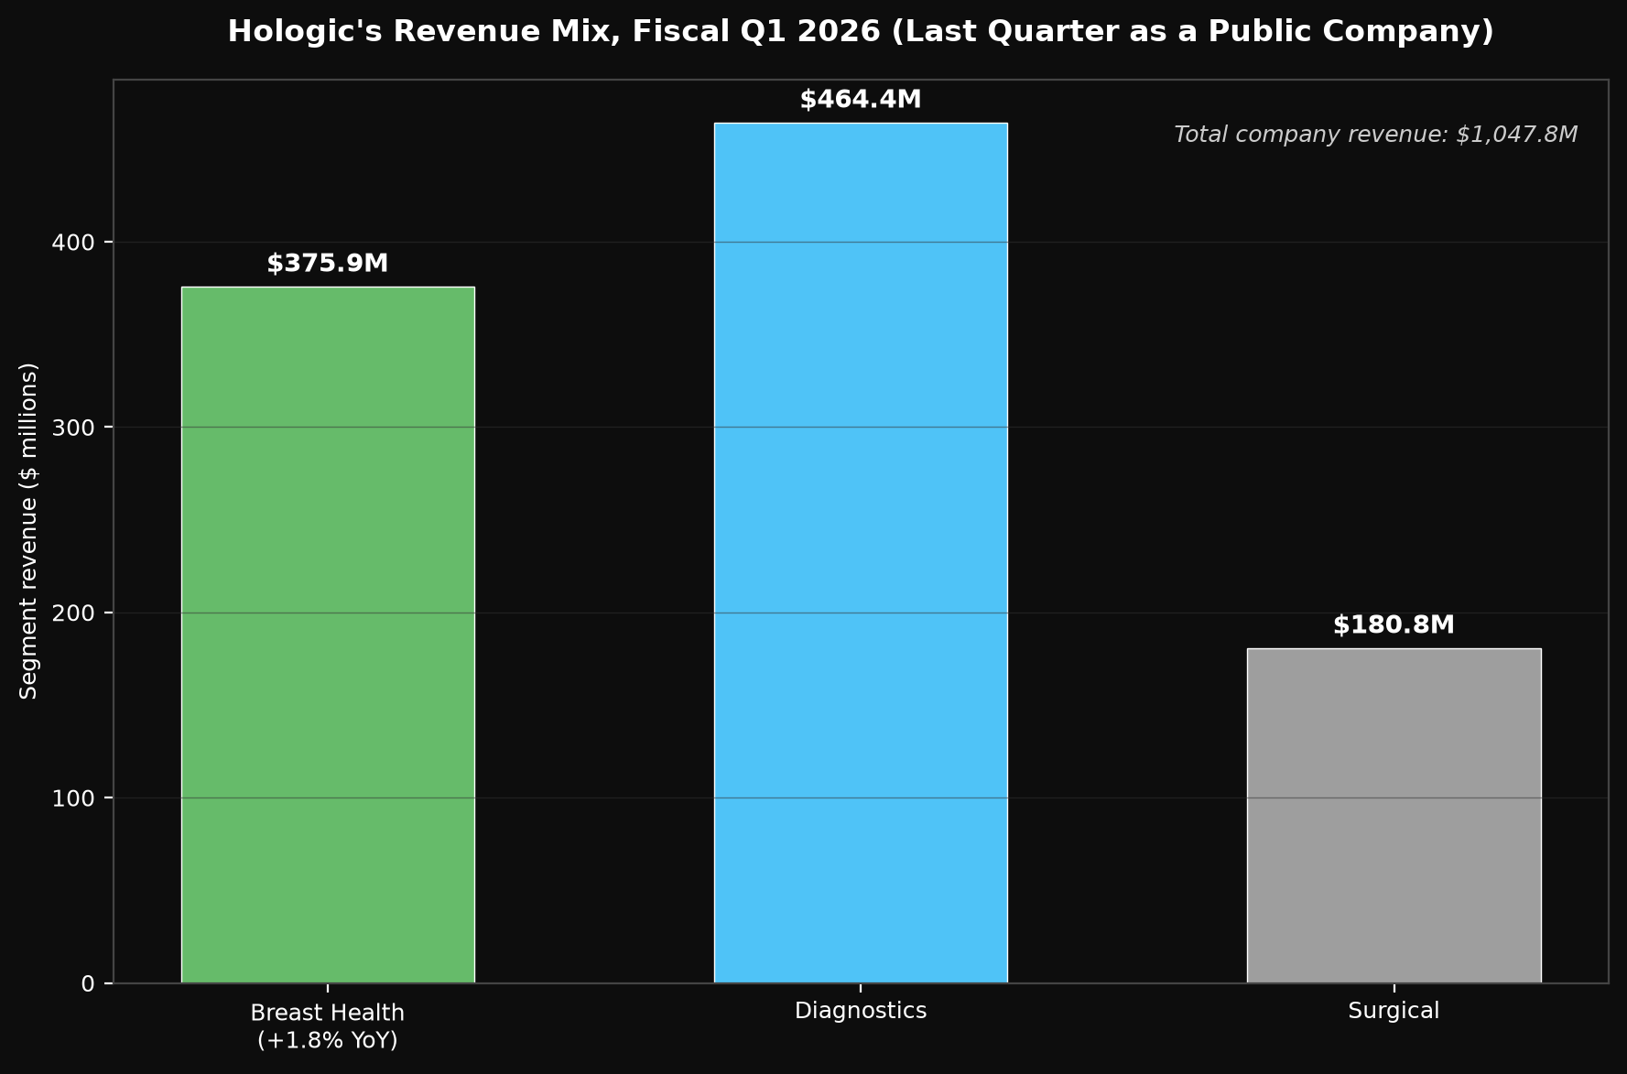Image resolution: width=1627 pixels, height=1074 pixels.
Task: Click the blue Diagnostics bar
Action: point(861,553)
